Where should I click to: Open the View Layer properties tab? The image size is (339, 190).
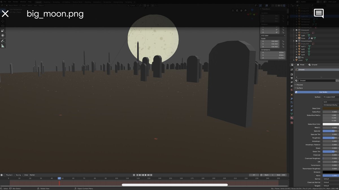coord(292,82)
